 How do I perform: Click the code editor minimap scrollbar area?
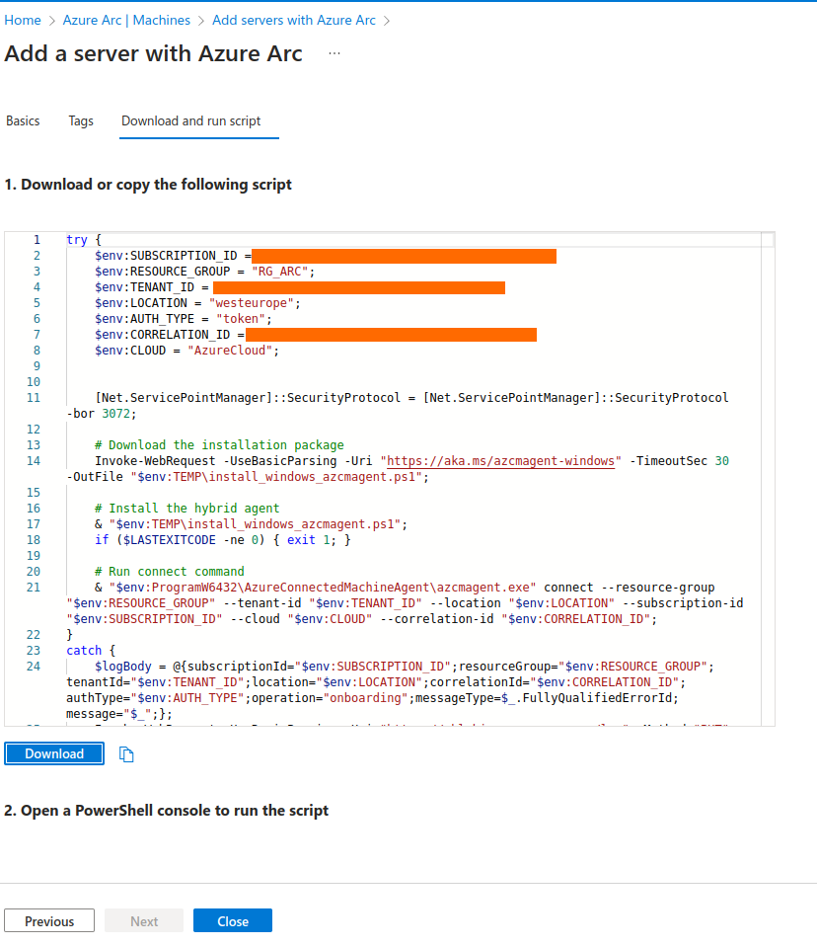(767, 478)
